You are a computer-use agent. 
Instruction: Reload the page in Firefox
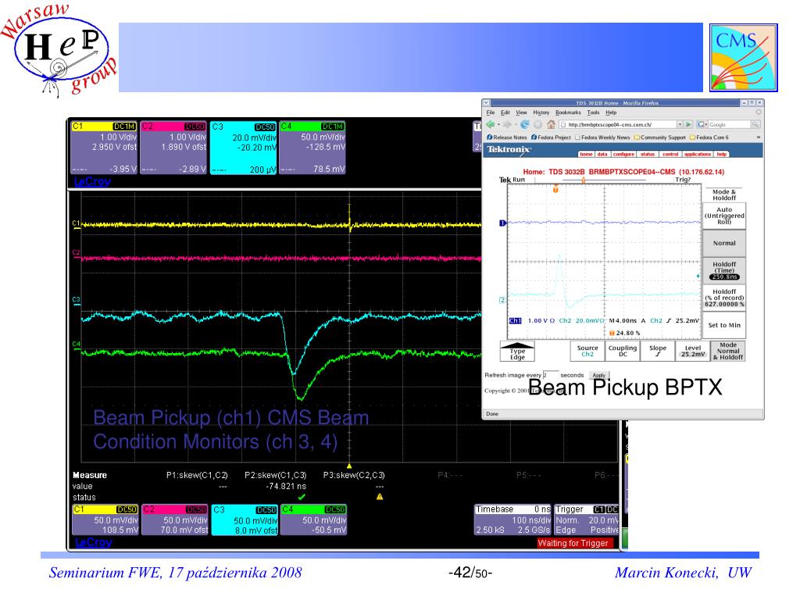click(x=524, y=124)
